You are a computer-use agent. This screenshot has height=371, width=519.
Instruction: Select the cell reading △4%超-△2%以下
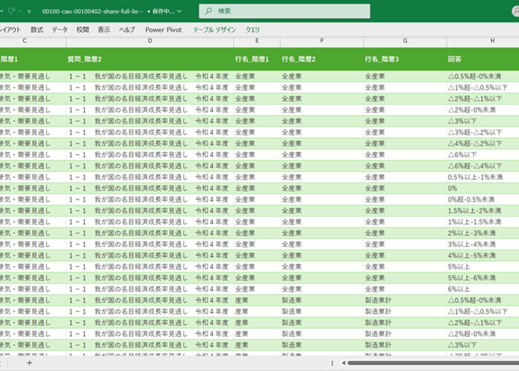483,144
